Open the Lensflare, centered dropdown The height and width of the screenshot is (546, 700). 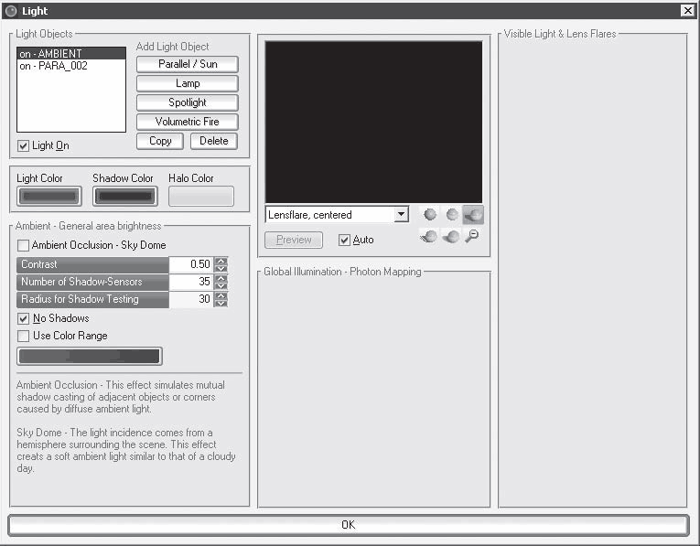(x=401, y=215)
